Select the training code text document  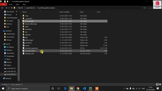point(65,54)
